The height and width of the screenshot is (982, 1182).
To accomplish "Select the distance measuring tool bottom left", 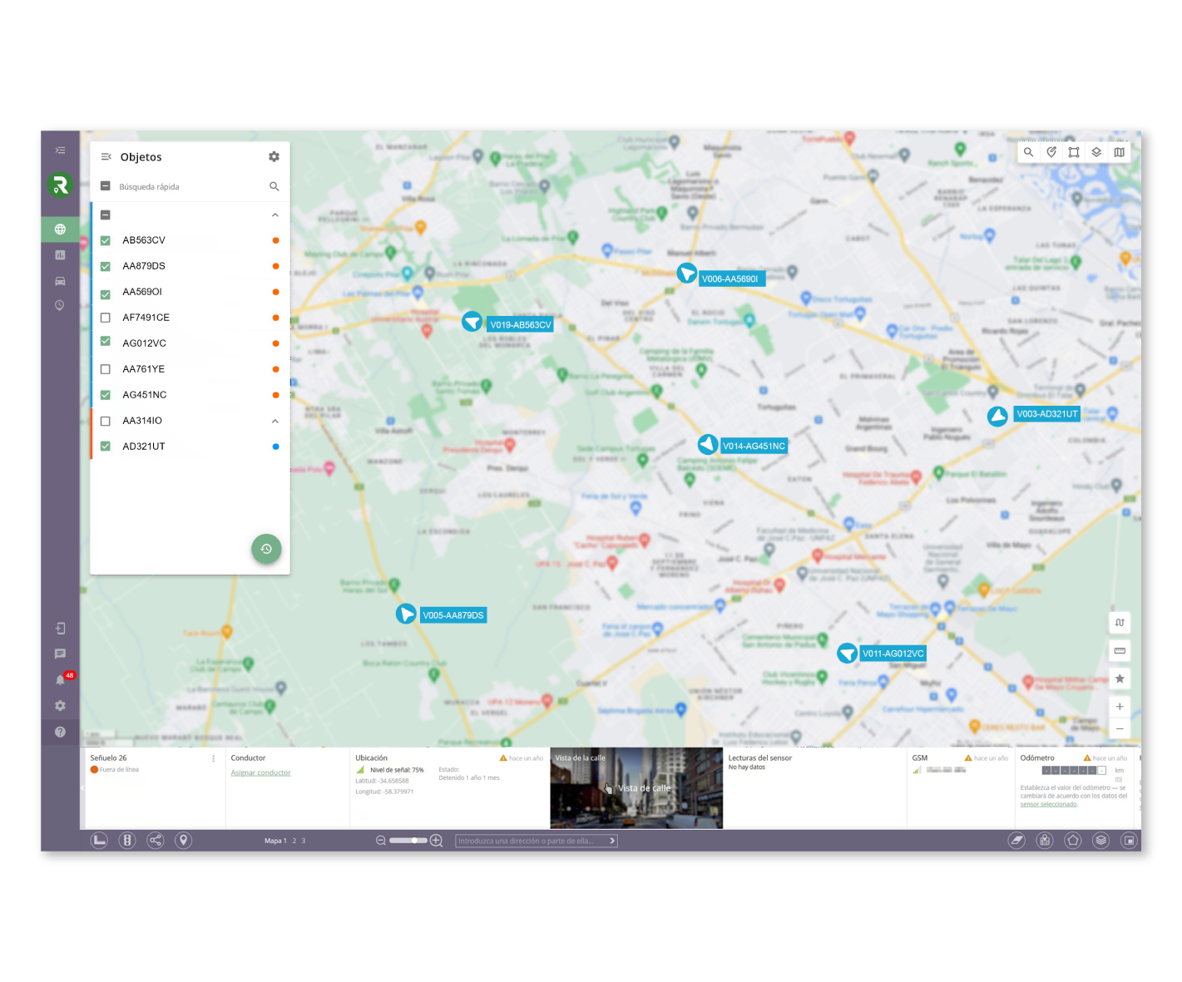I will coord(99,841).
